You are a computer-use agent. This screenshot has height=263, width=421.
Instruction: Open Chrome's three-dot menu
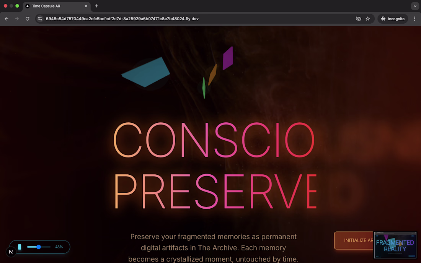tap(414, 19)
